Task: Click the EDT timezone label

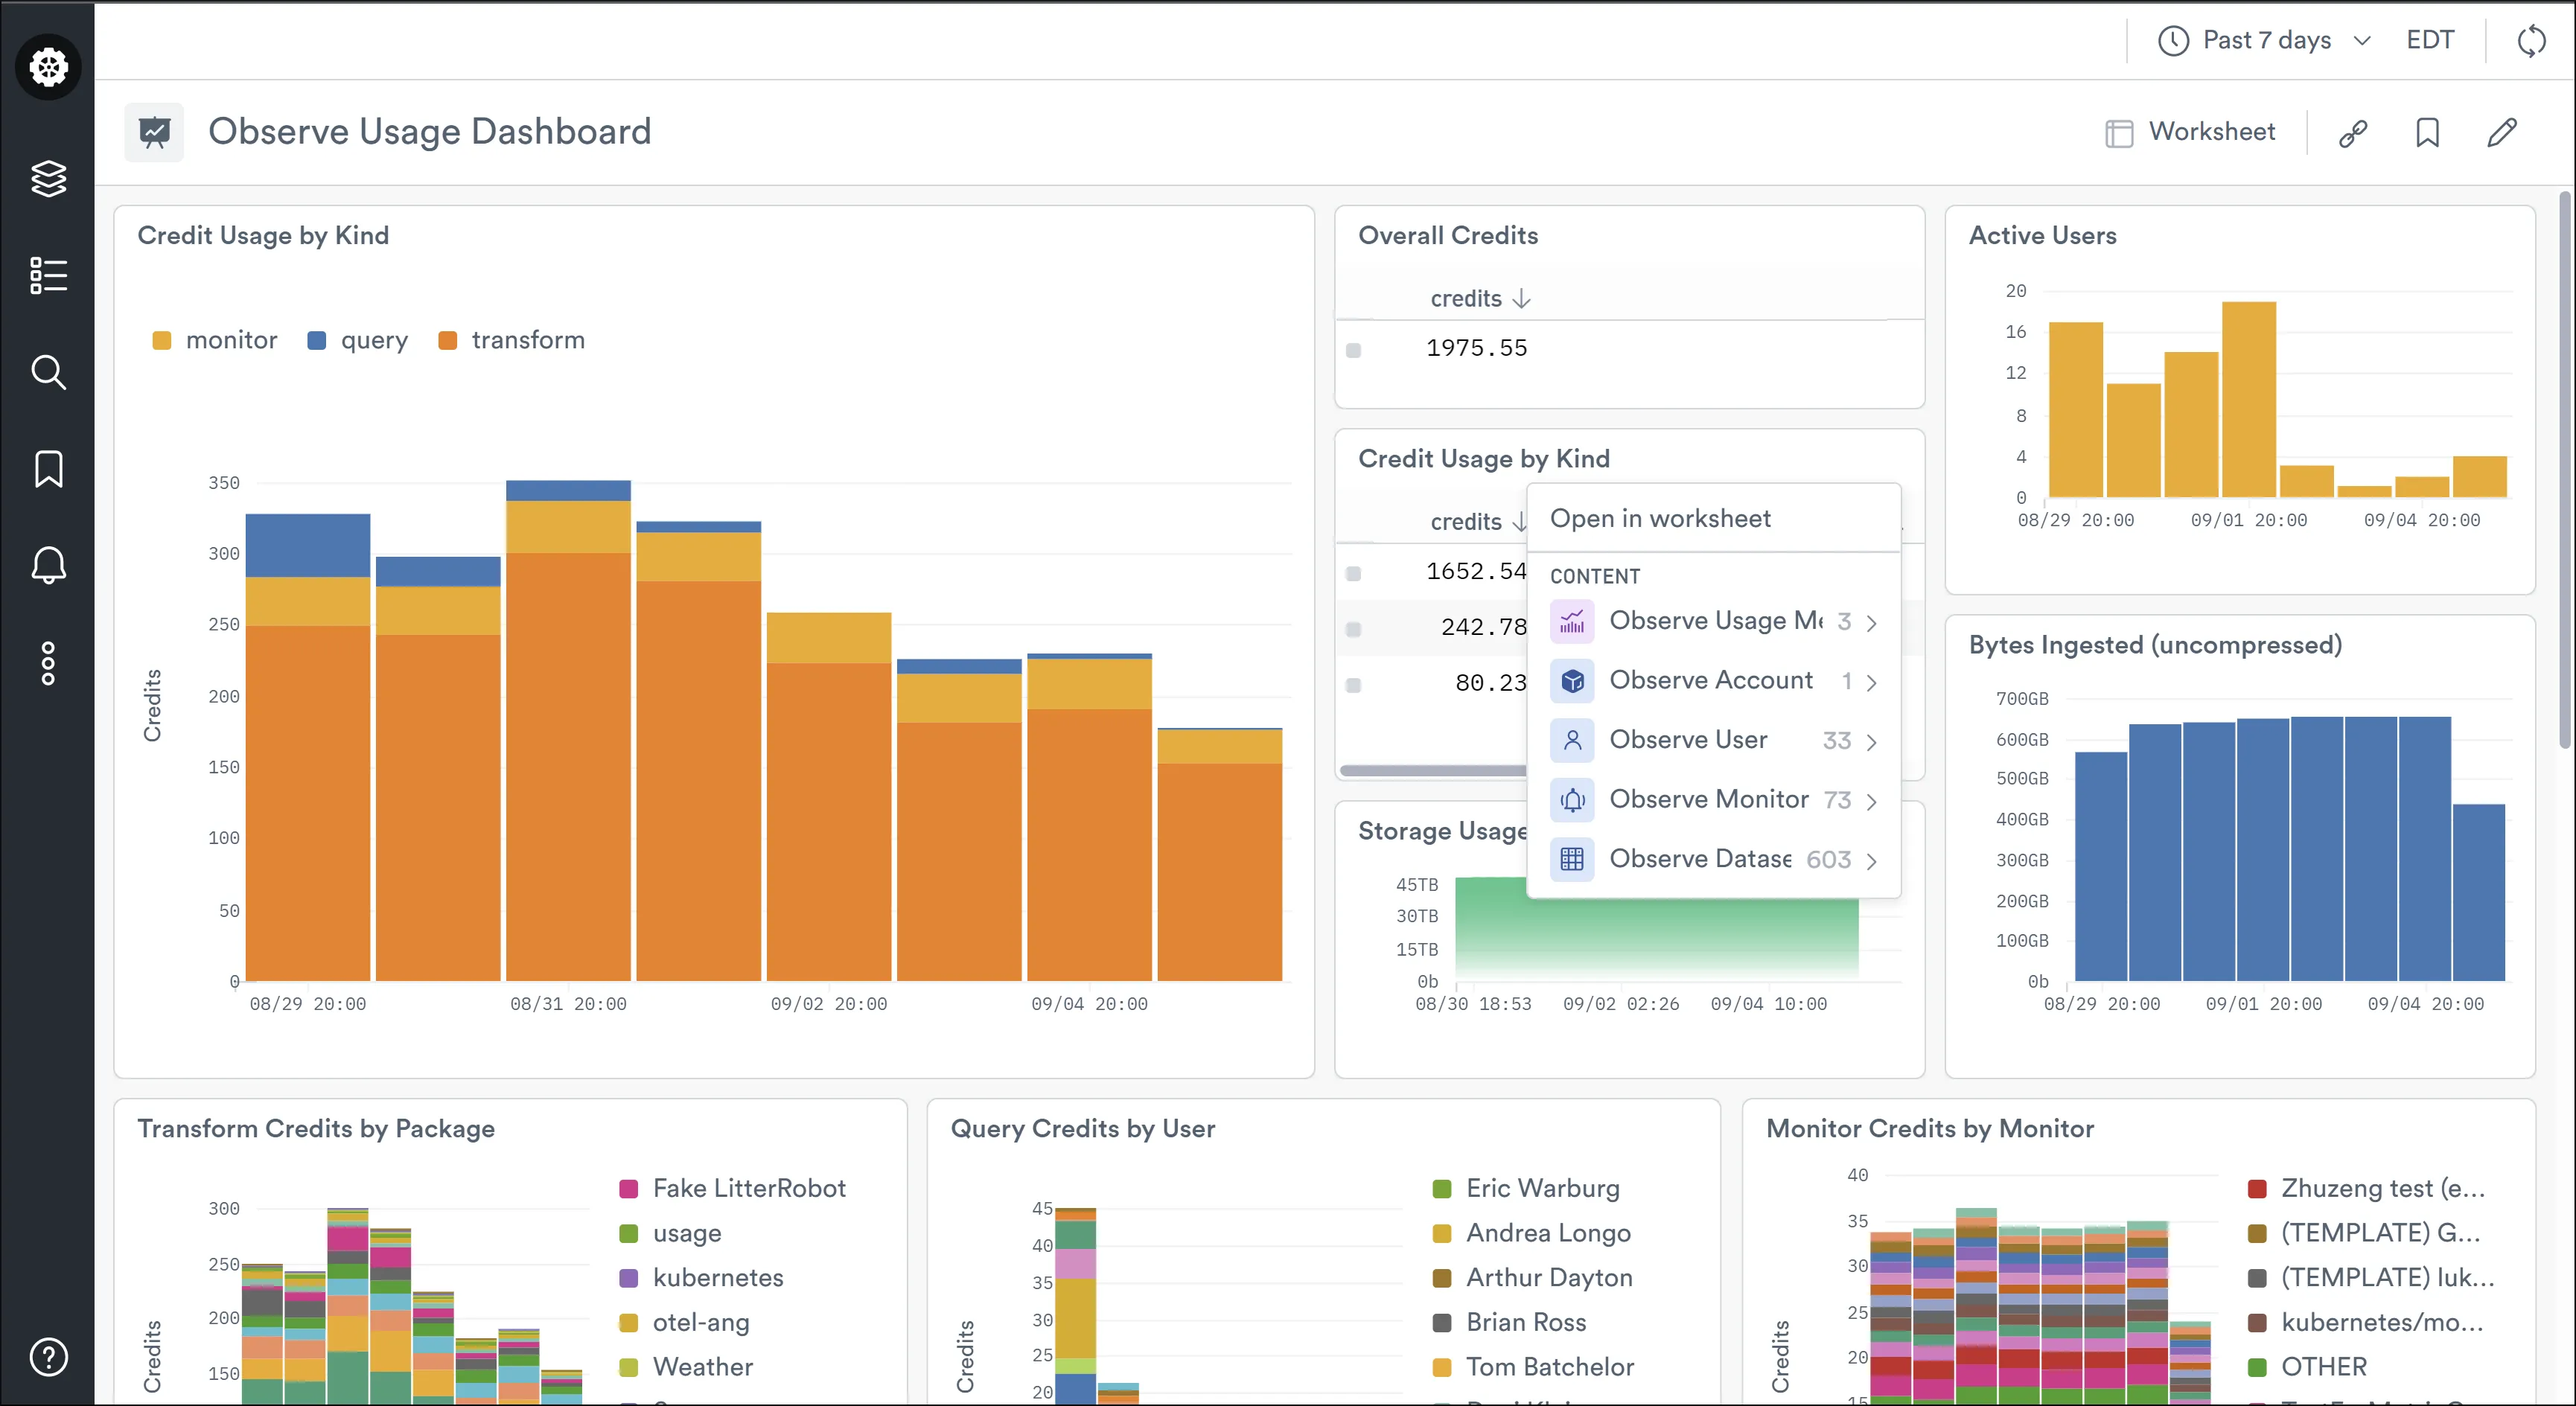Action: coord(2430,40)
